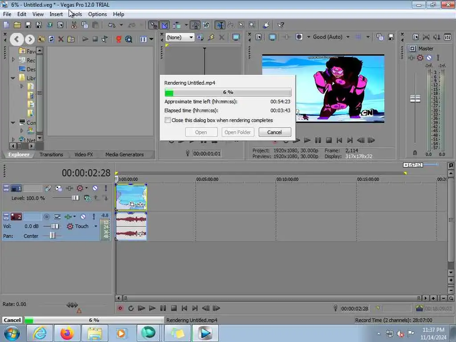Image resolution: width=456 pixels, height=342 pixels.
Task: Open Internet Explorer from the taskbar
Action: point(39,333)
